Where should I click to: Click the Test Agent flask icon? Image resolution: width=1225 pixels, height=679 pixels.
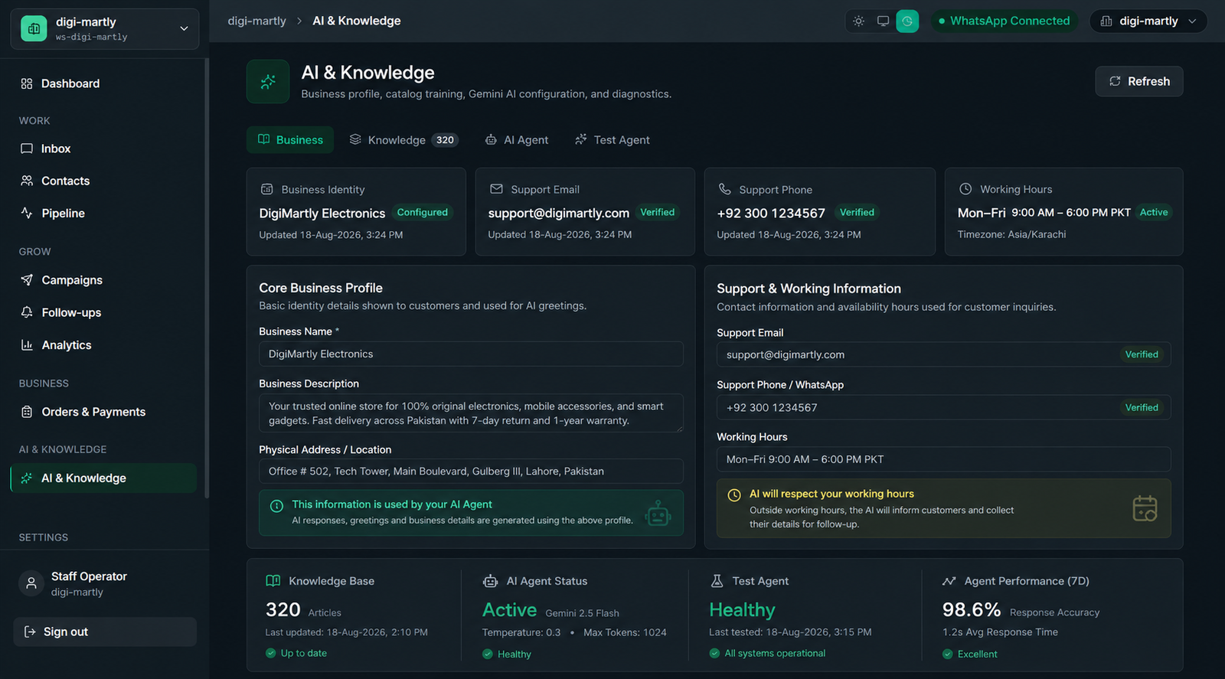(x=717, y=581)
